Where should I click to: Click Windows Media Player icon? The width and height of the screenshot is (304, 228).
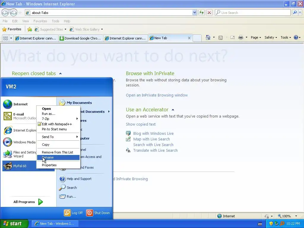pyautogui.click(x=7, y=142)
